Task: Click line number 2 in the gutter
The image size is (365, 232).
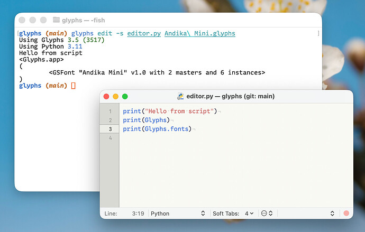Action: point(110,120)
